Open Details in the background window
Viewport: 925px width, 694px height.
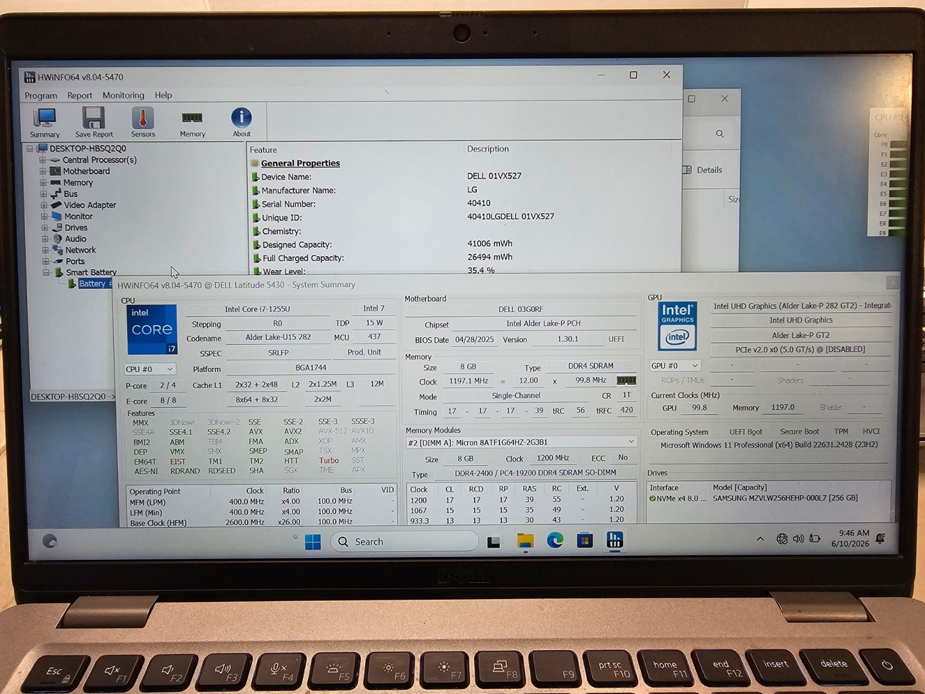703,170
